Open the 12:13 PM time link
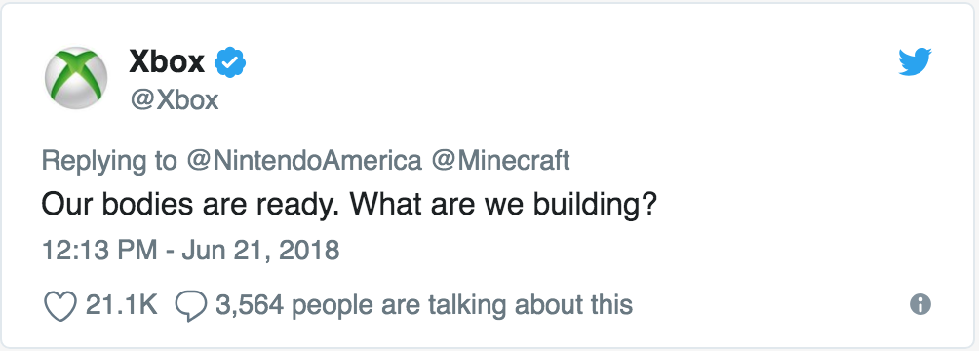Image resolution: width=979 pixels, height=351 pixels. click(x=99, y=250)
